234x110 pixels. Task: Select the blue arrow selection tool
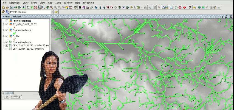[x=96, y=7]
